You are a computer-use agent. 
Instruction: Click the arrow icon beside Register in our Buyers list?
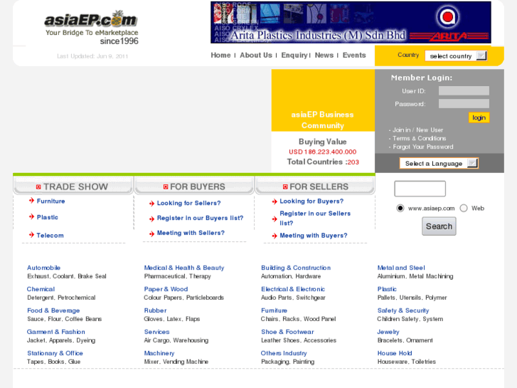pos(151,219)
